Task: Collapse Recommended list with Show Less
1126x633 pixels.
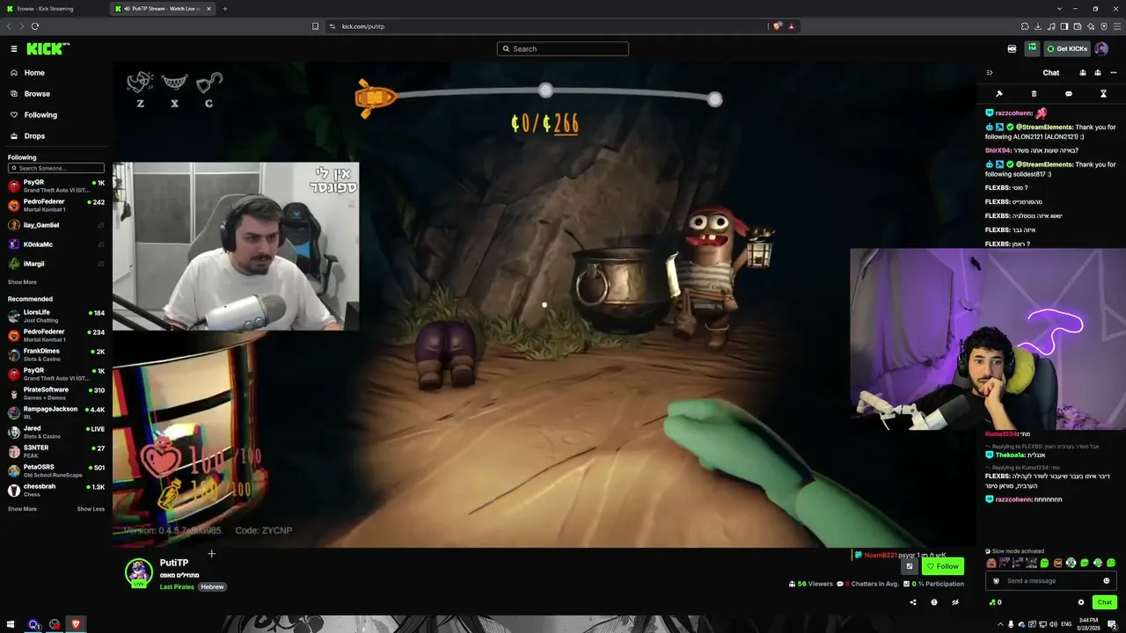Action: coord(91,509)
